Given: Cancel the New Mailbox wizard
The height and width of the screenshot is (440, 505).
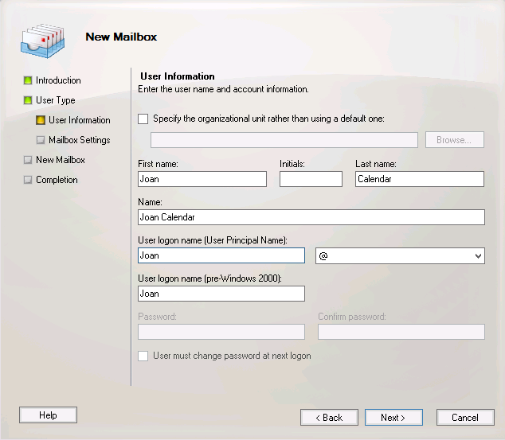Looking at the screenshot, I should tap(465, 418).
